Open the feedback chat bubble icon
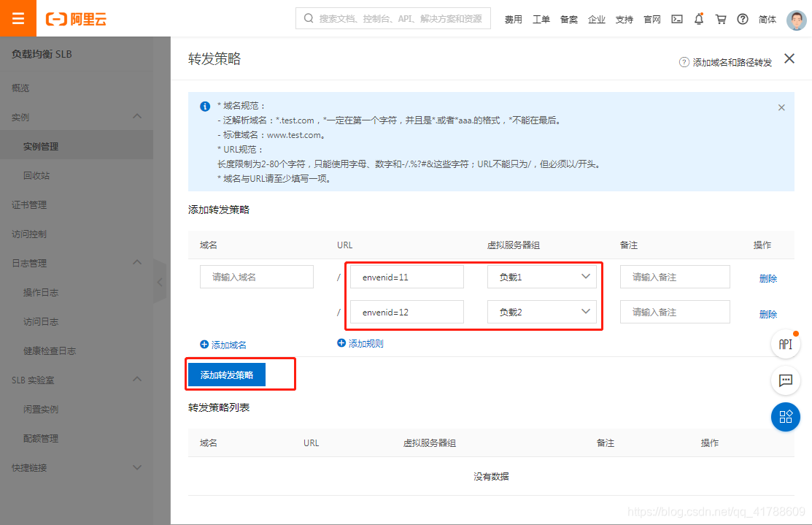812x525 pixels. click(786, 380)
